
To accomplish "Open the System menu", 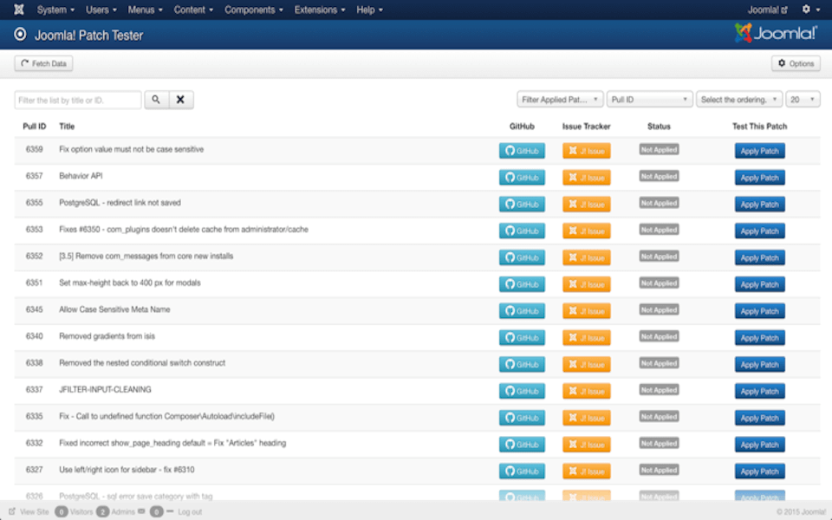I will [x=55, y=10].
